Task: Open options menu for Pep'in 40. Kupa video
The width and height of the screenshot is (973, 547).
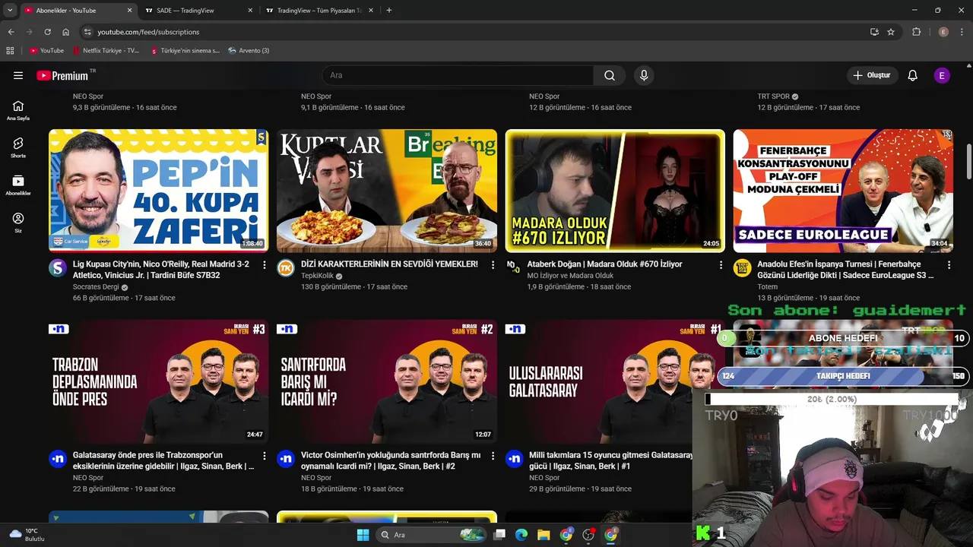Action: coord(265,264)
